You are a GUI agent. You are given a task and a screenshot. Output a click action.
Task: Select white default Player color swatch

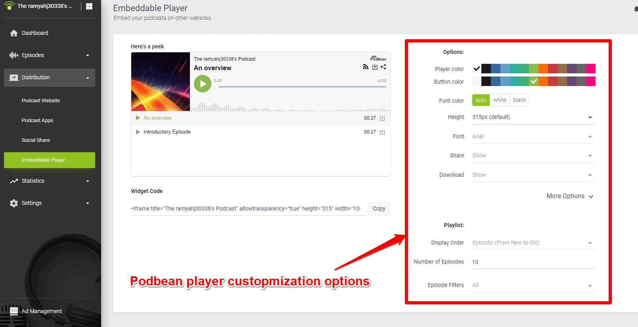pyautogui.click(x=477, y=69)
